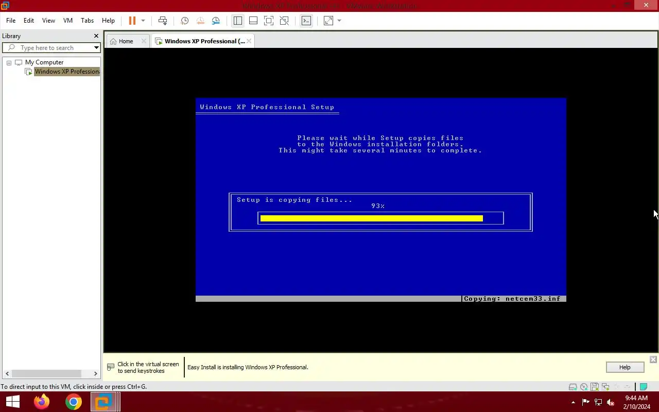Image resolution: width=659 pixels, height=412 pixels.
Task: Select My Computer in the library
Action: point(44,62)
